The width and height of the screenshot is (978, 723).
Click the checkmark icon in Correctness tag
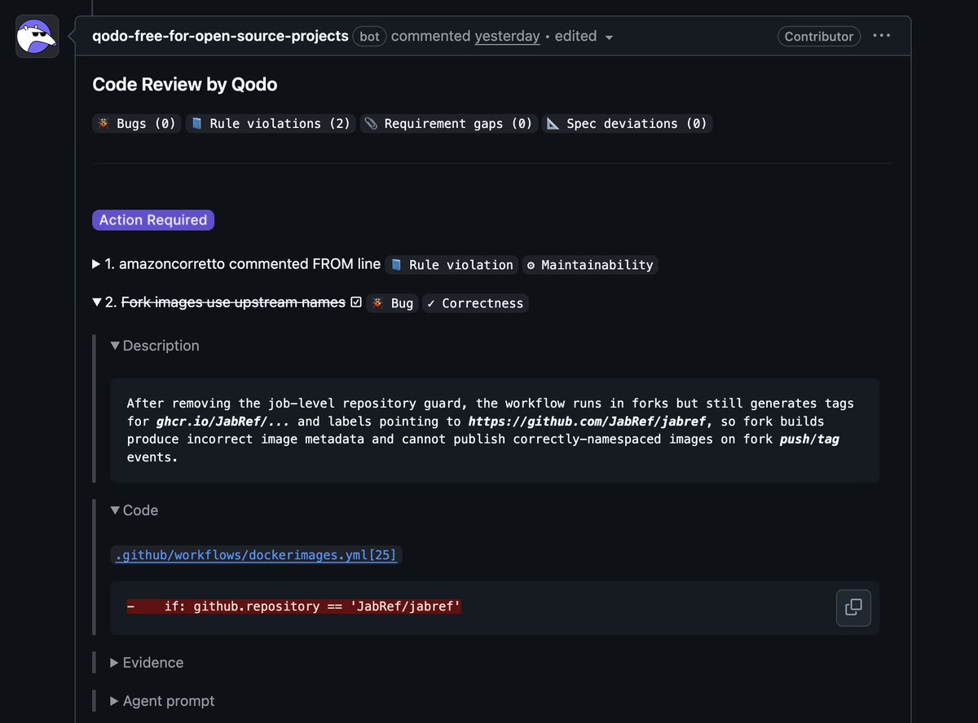431,303
